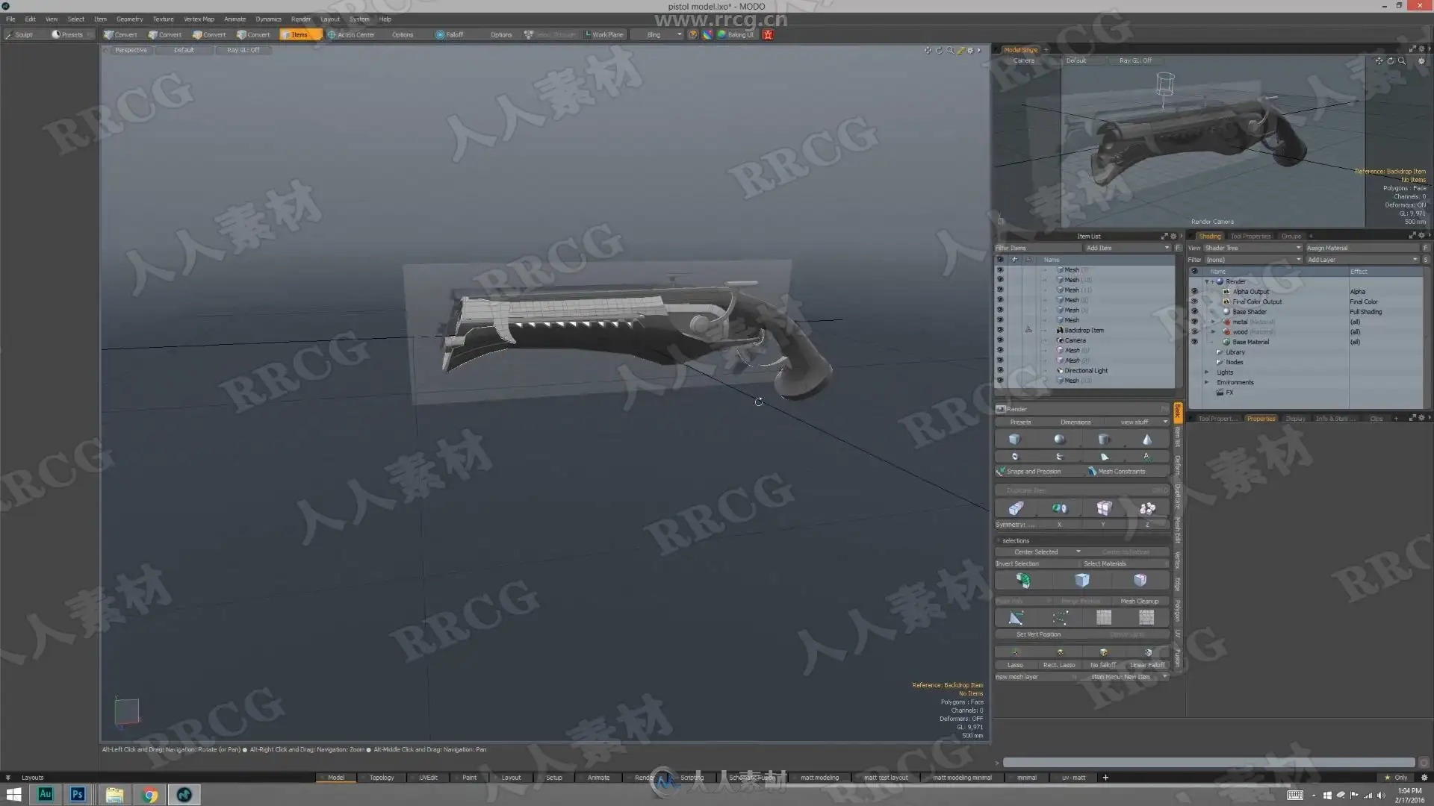This screenshot has width=1434, height=806.
Task: Select the cone primitive tool
Action: (x=1147, y=440)
